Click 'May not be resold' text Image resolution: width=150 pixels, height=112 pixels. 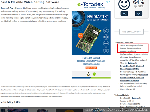pos(127,89)
